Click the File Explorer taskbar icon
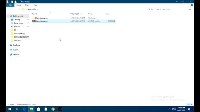The width and height of the screenshot is (200, 112). (31, 109)
